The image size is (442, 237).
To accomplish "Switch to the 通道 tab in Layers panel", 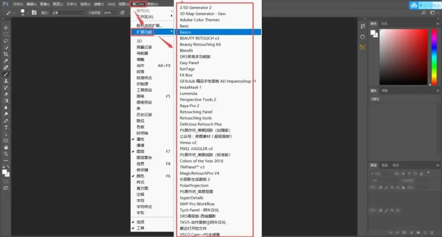I will 384,165.
